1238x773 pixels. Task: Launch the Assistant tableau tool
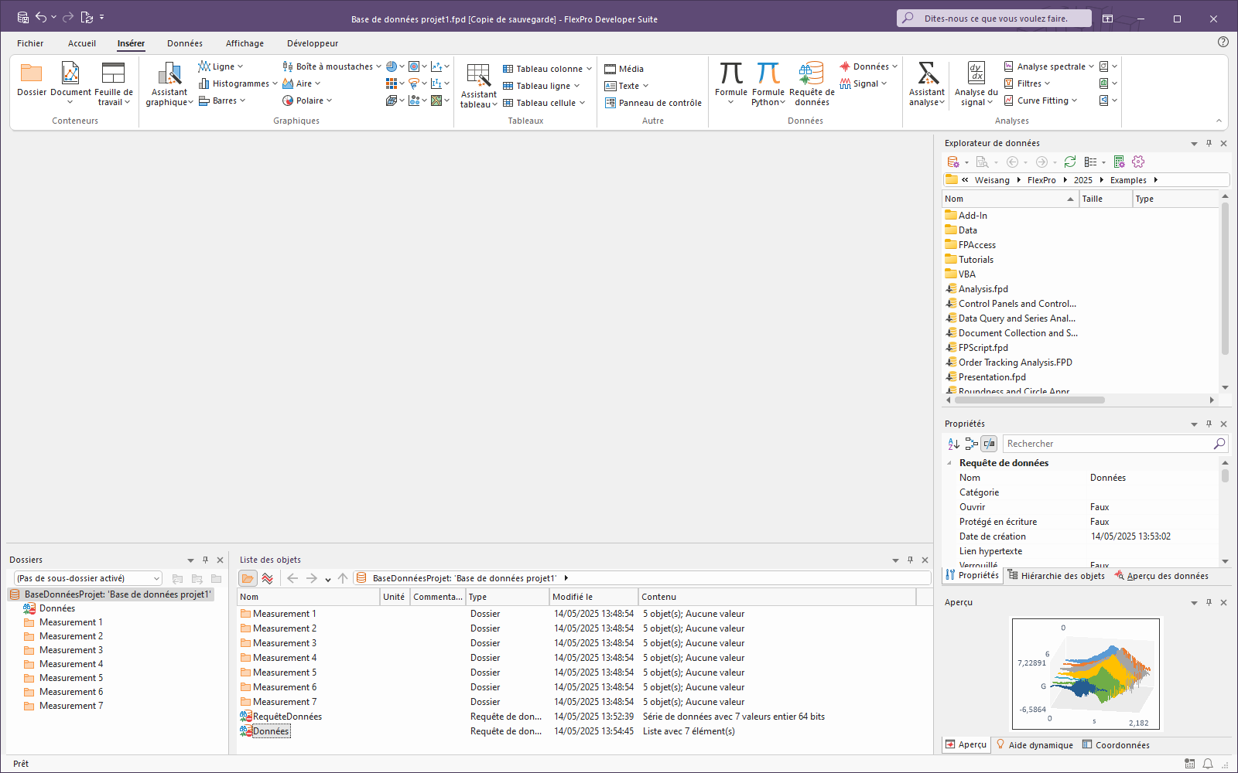click(x=478, y=76)
